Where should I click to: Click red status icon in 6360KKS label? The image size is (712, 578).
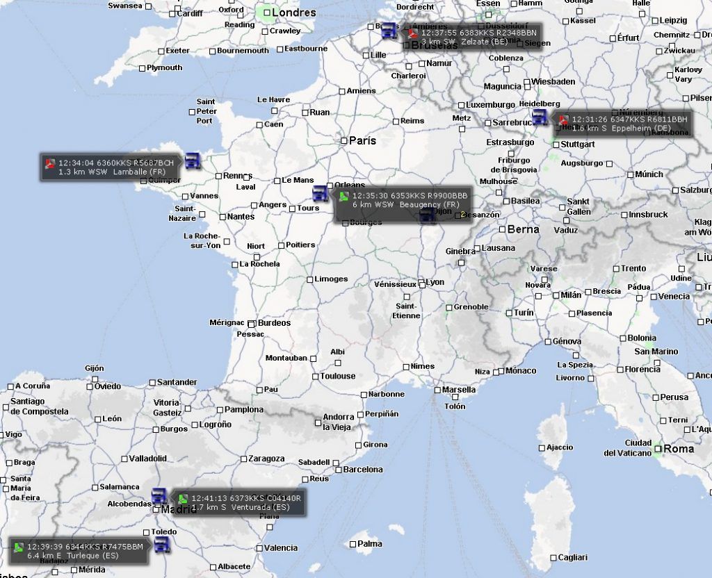point(50,163)
